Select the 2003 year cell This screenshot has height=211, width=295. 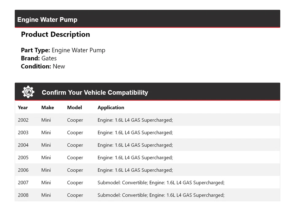click(23, 133)
